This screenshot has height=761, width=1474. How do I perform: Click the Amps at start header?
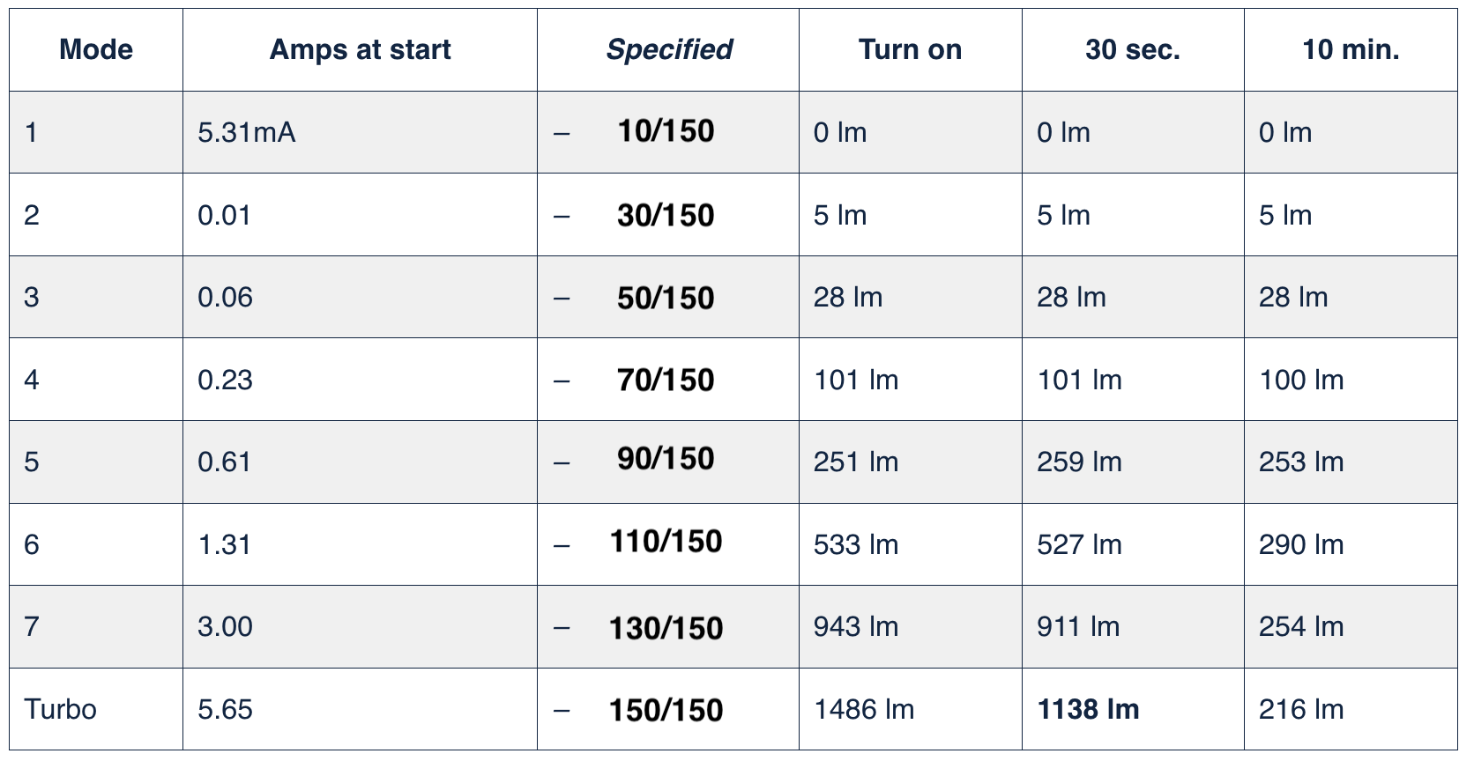pyautogui.click(x=360, y=49)
